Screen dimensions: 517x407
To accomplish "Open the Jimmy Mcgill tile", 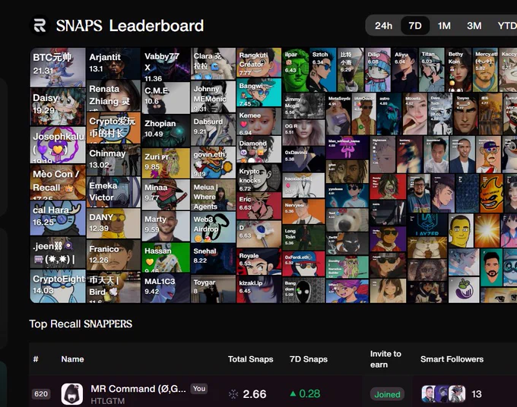I will (x=303, y=106).
